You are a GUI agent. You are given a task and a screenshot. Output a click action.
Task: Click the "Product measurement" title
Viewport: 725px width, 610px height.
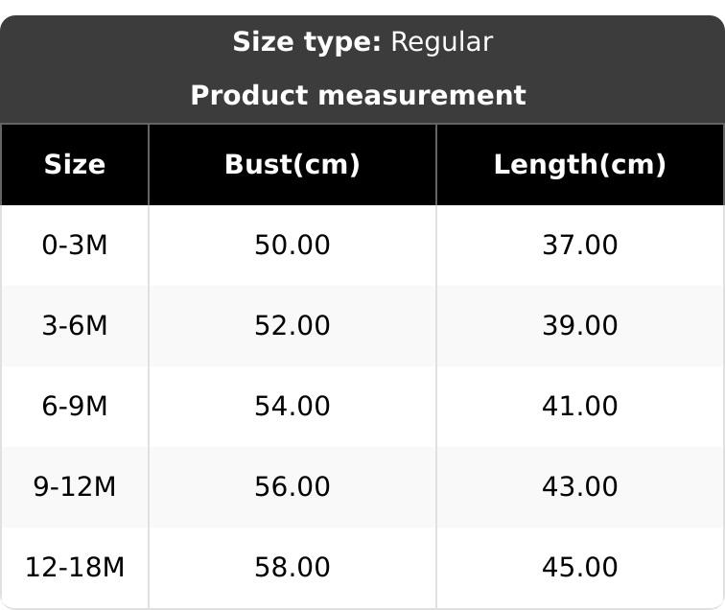coord(358,96)
